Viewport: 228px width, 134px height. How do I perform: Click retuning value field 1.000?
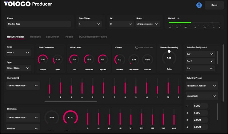coord(200,106)
